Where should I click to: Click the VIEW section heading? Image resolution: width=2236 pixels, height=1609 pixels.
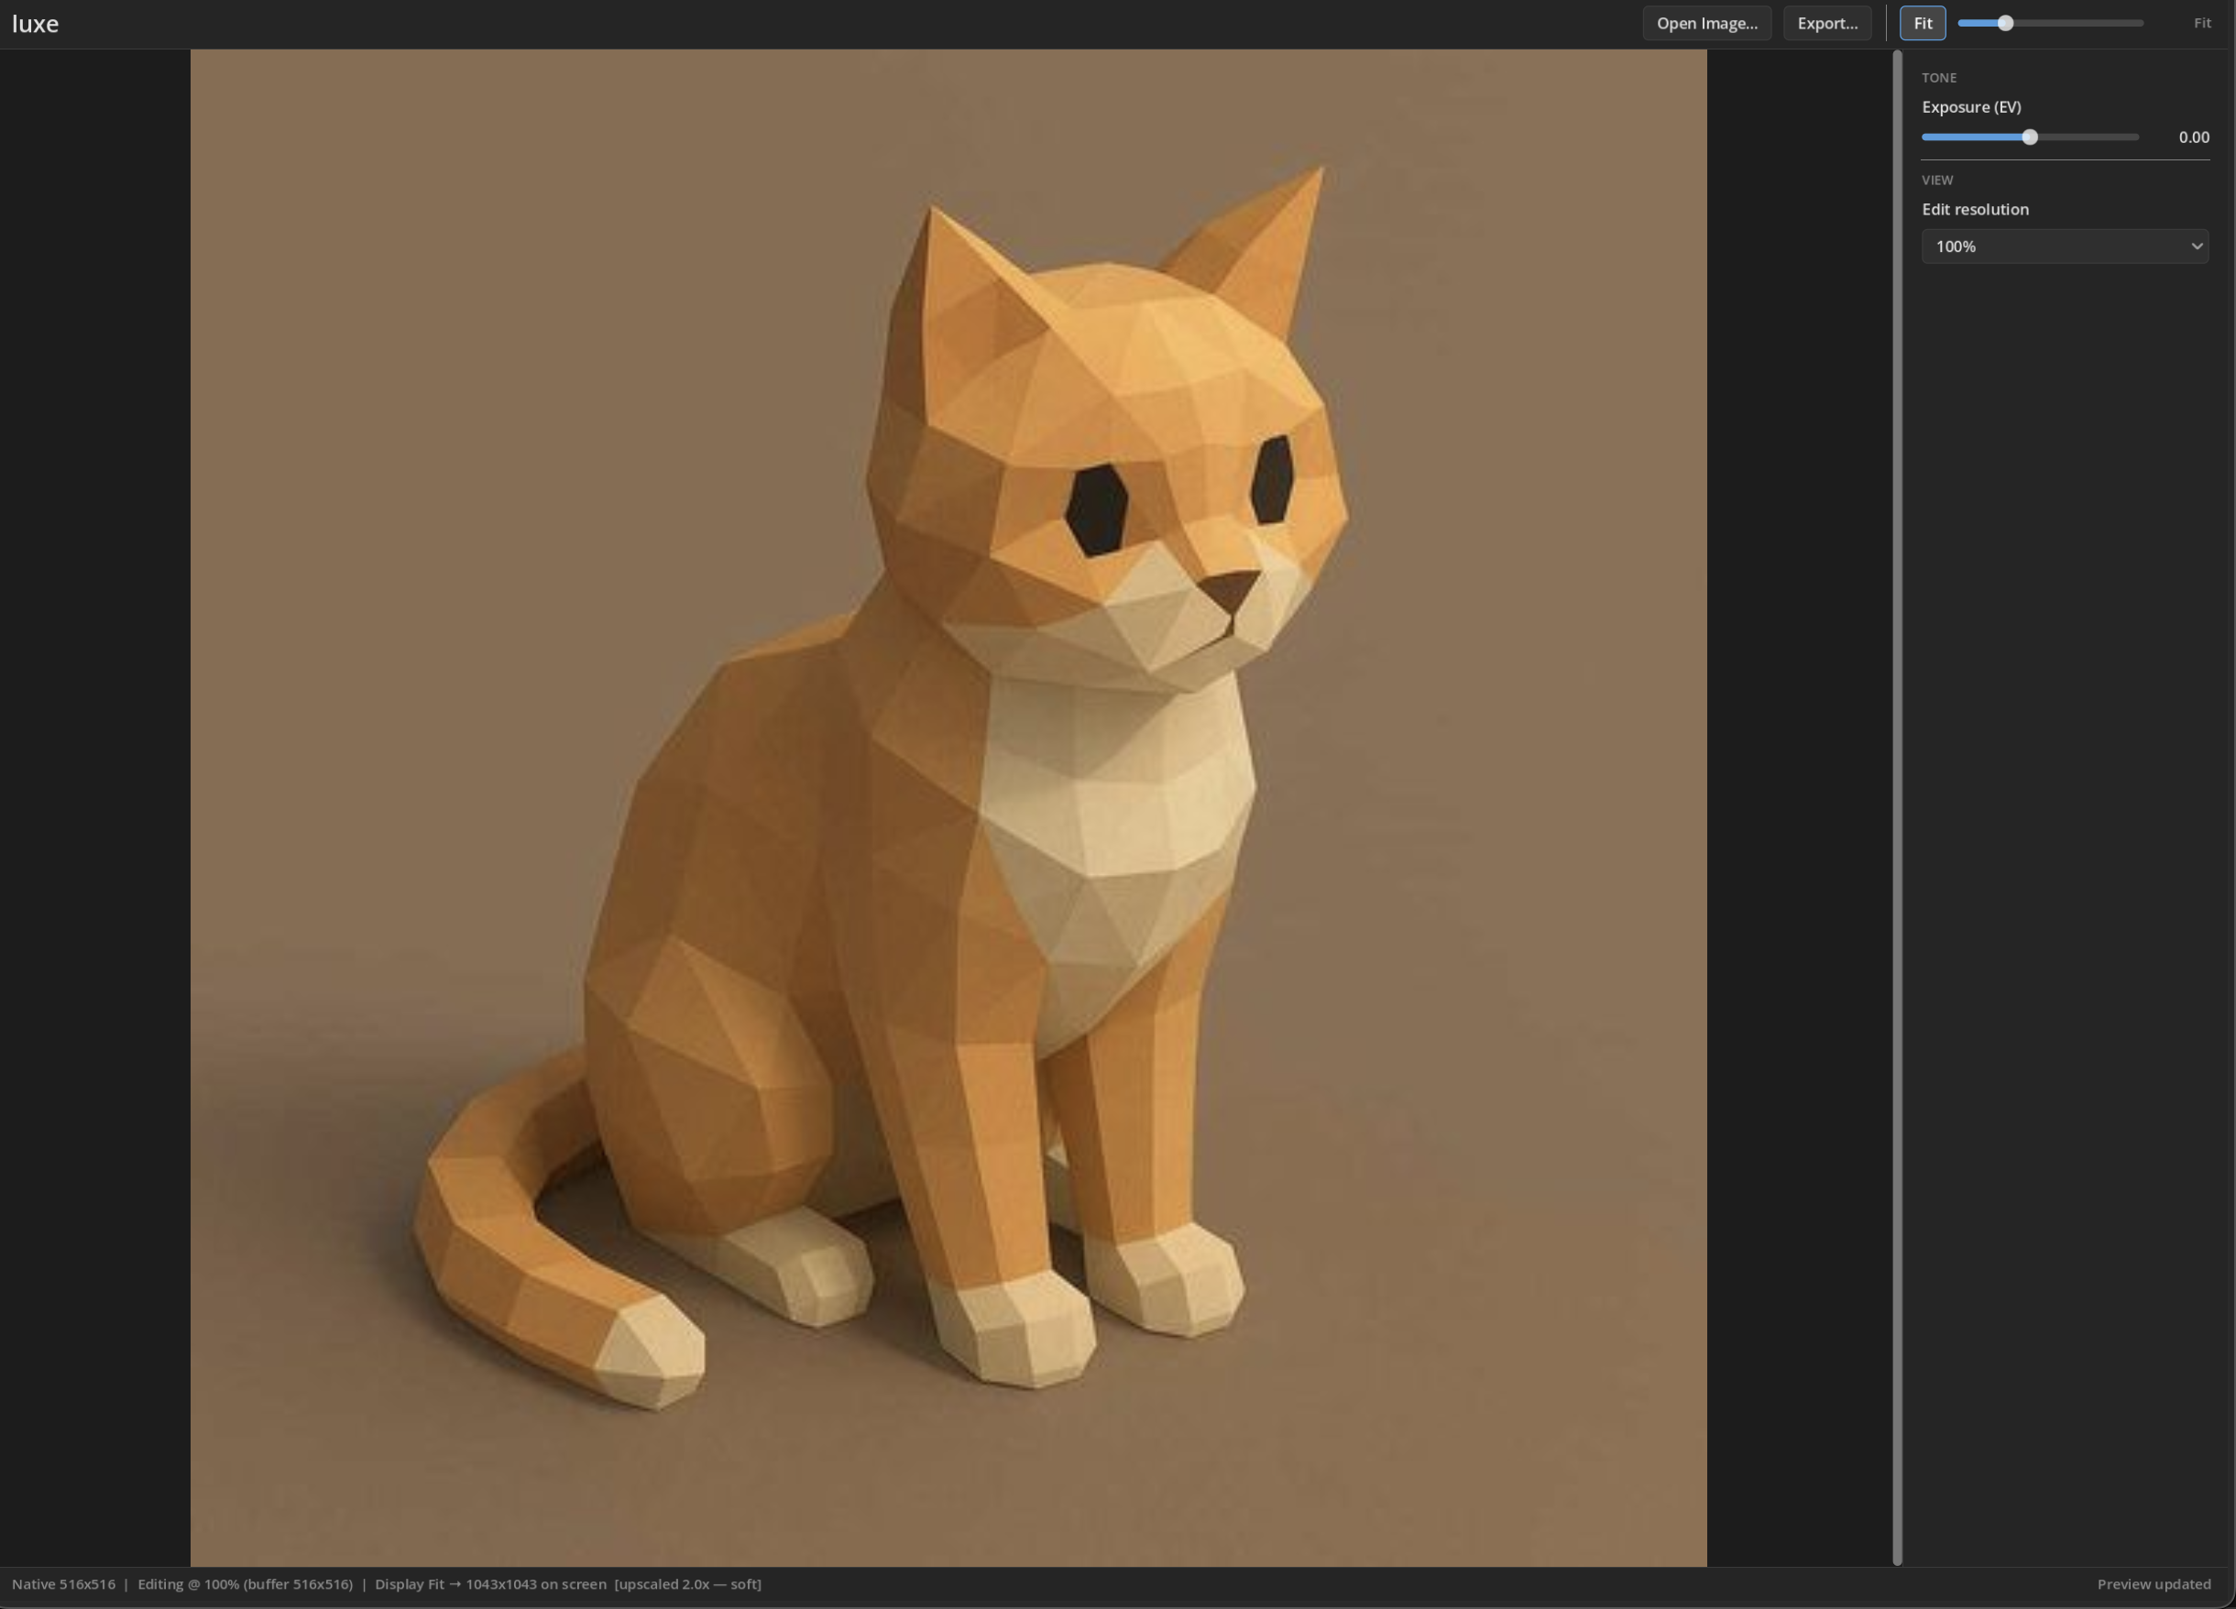[1936, 181]
